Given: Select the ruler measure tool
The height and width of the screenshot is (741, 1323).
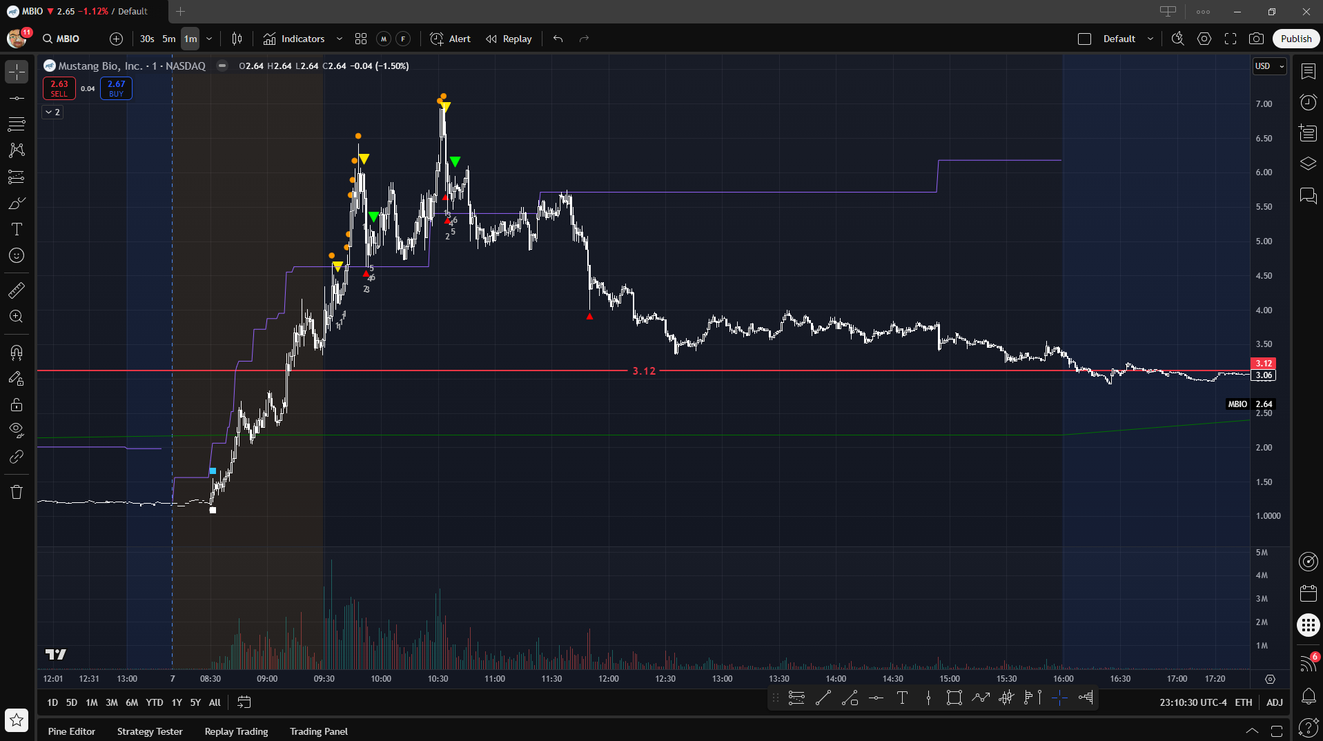Looking at the screenshot, I should [x=17, y=290].
